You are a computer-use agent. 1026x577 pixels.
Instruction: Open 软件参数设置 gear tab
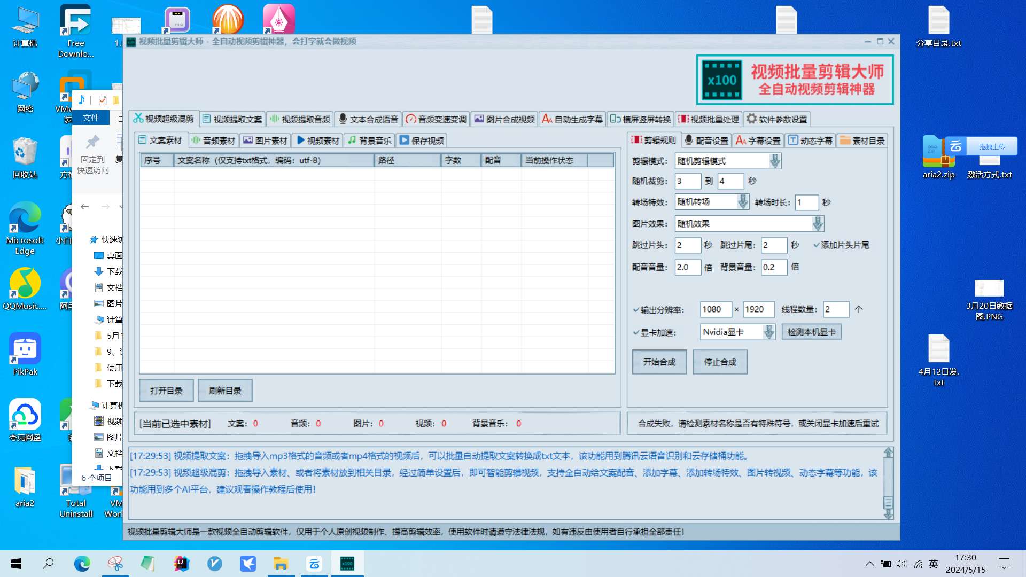(x=777, y=119)
